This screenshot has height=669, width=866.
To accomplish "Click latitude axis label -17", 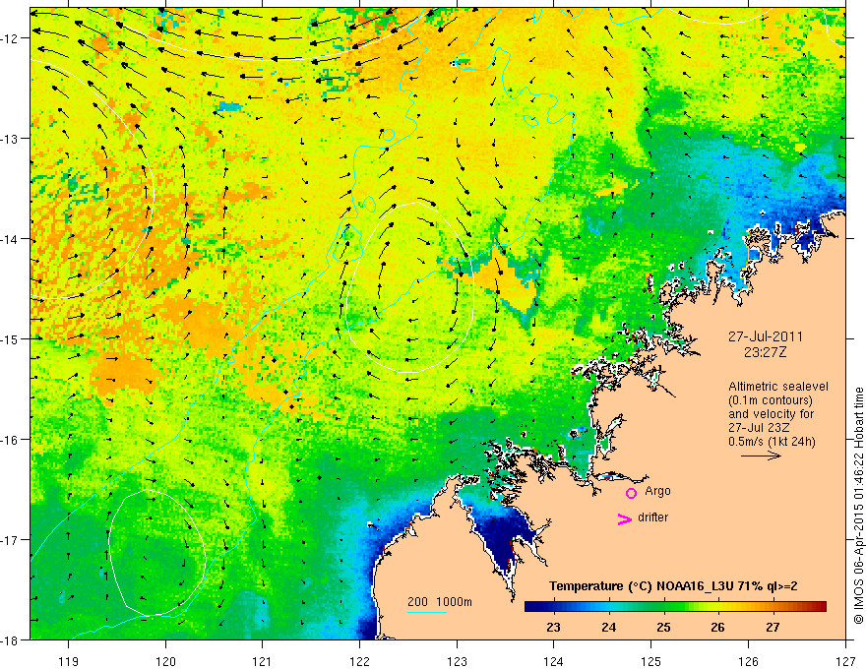I will [x=10, y=539].
